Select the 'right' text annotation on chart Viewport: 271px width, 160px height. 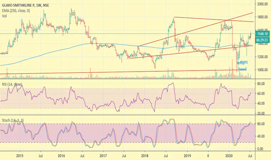click(x=244, y=62)
